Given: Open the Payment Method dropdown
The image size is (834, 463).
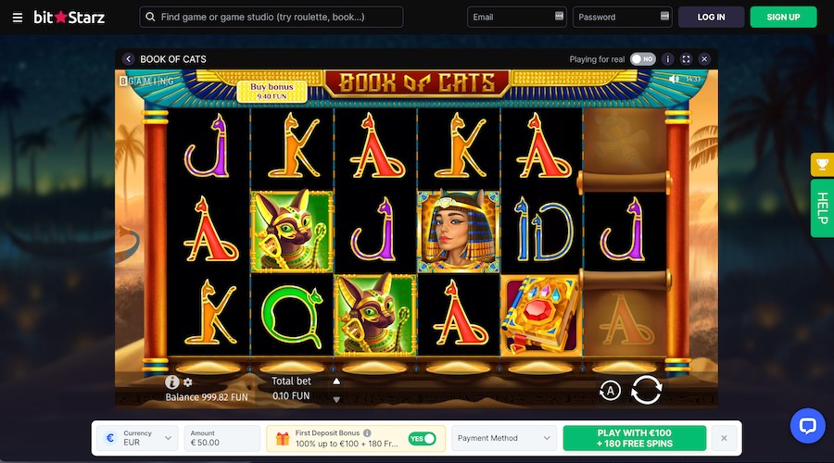Looking at the screenshot, I should click(x=504, y=438).
